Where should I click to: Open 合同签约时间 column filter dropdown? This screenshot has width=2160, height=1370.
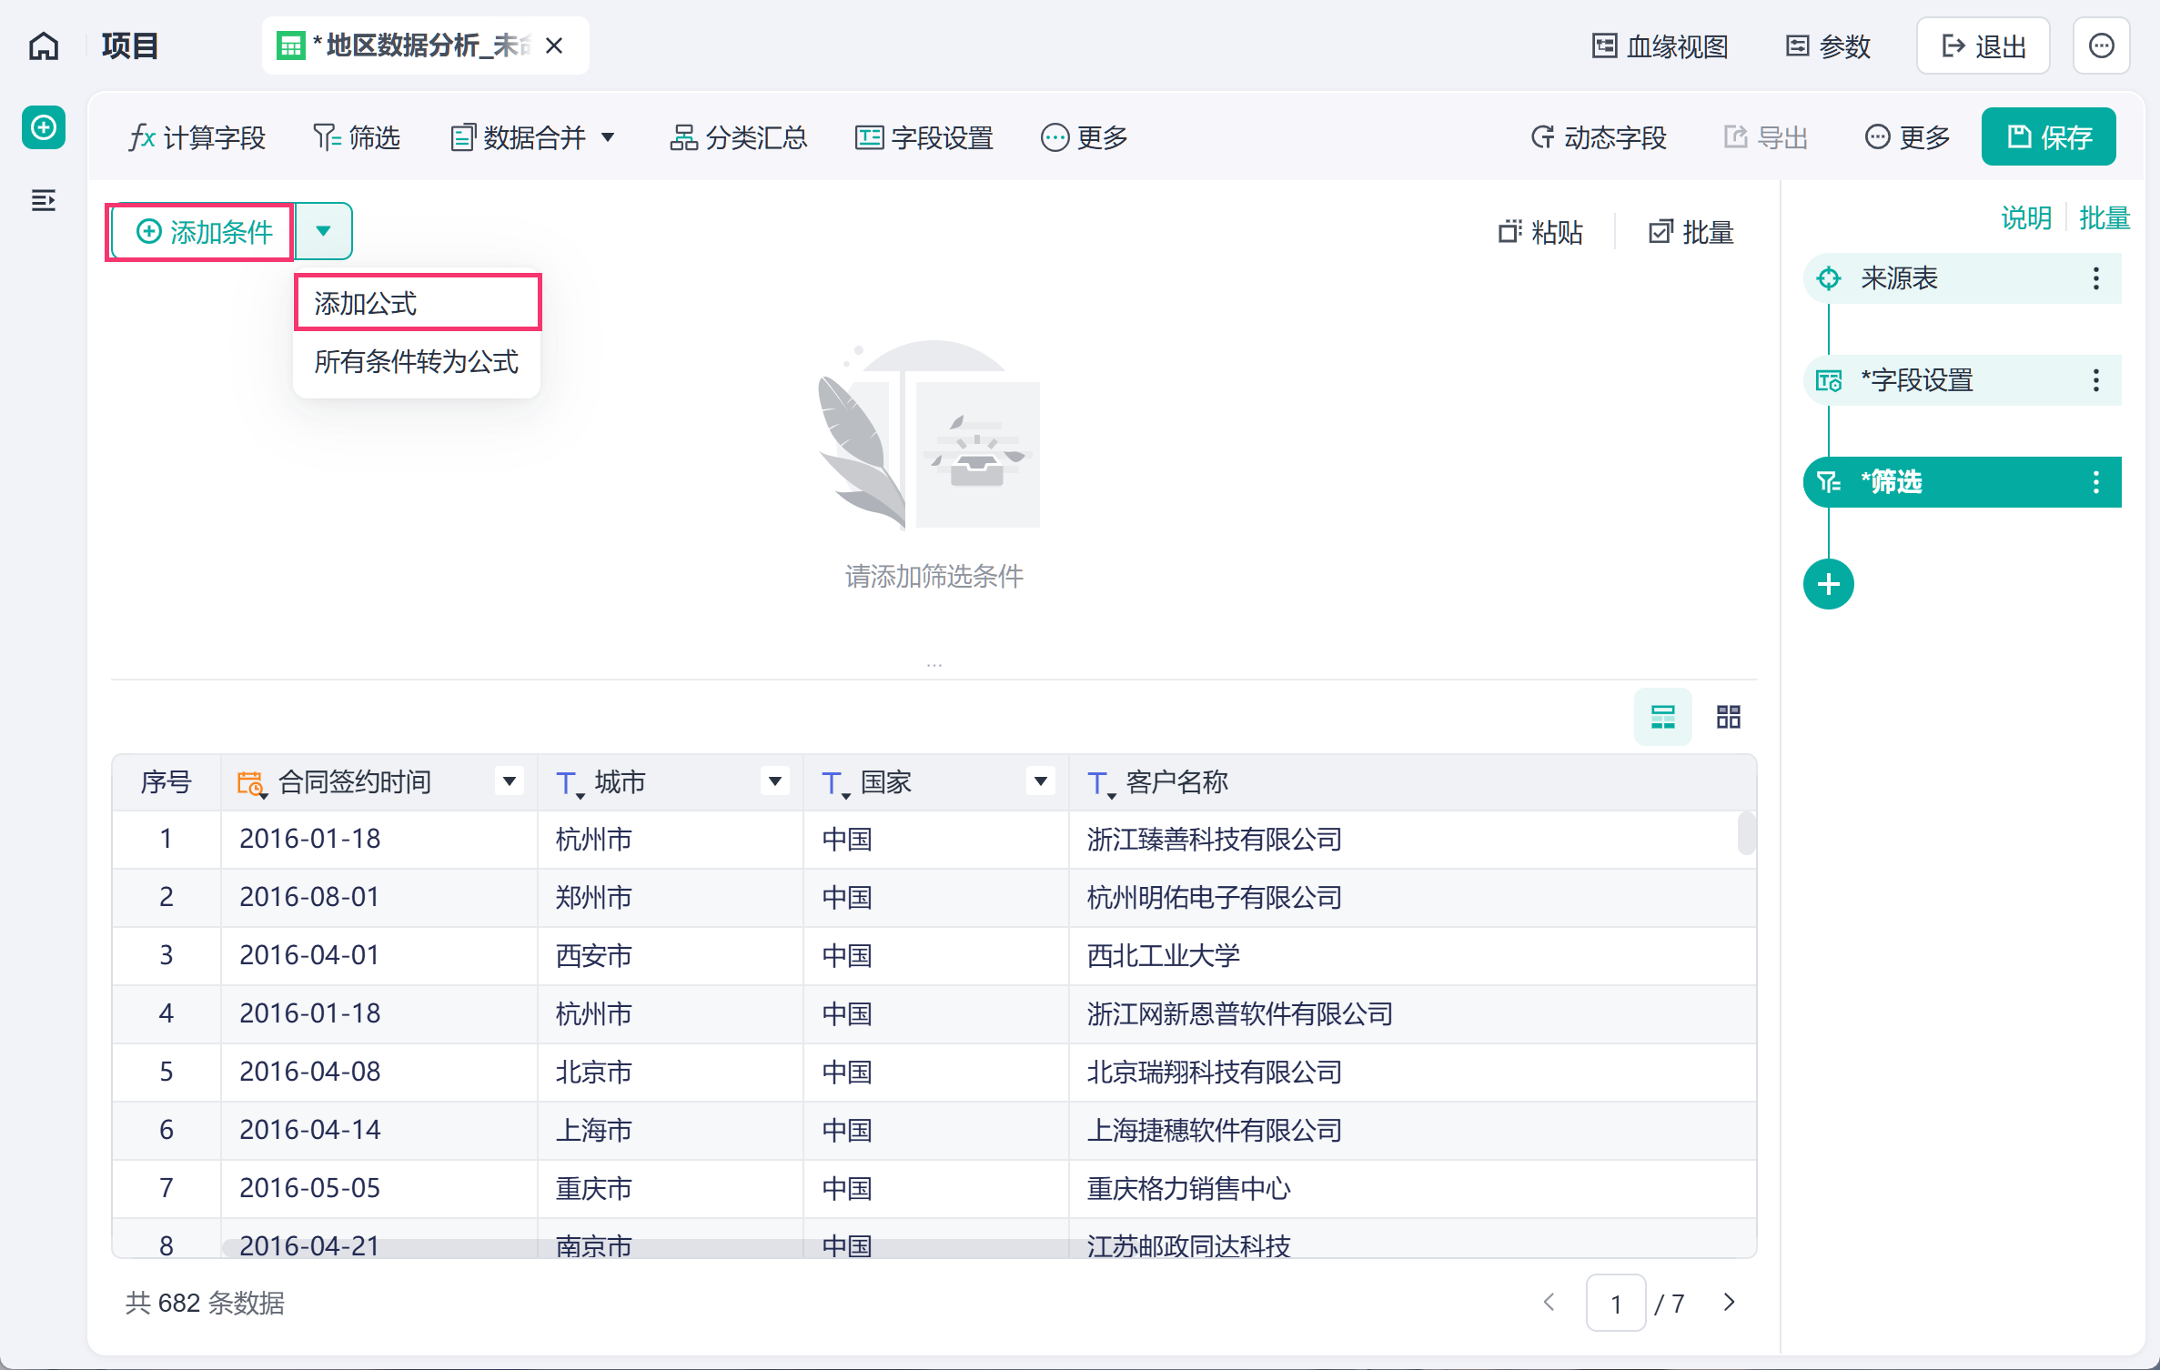510,781
